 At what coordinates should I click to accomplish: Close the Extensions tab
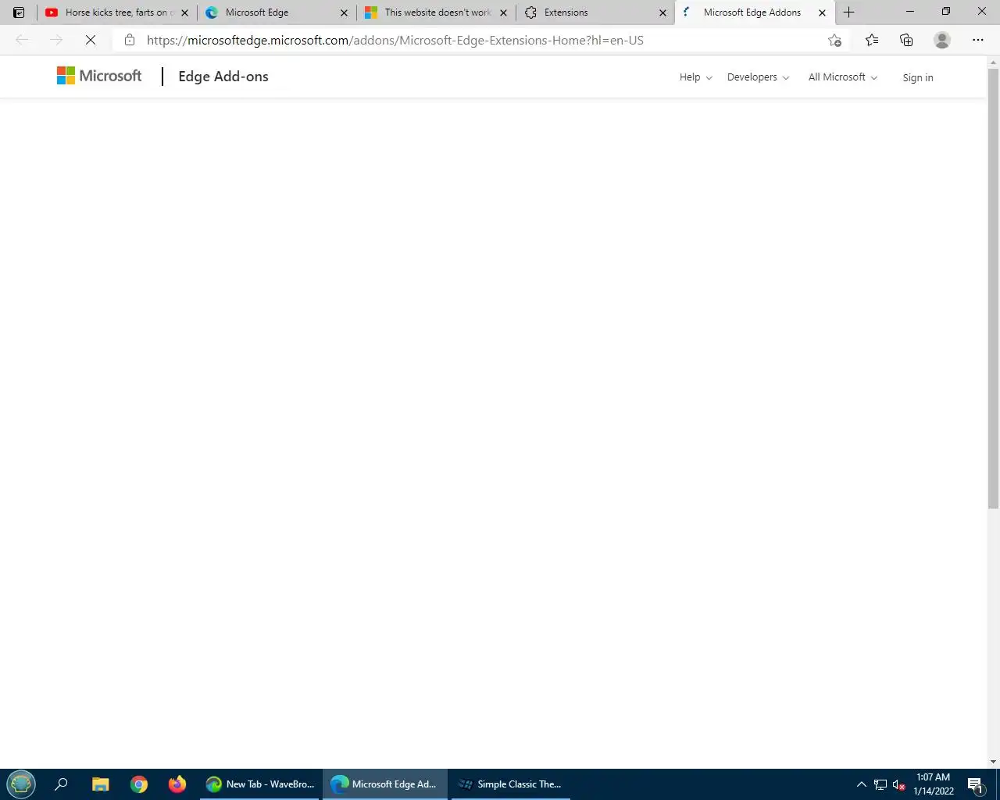pos(662,12)
